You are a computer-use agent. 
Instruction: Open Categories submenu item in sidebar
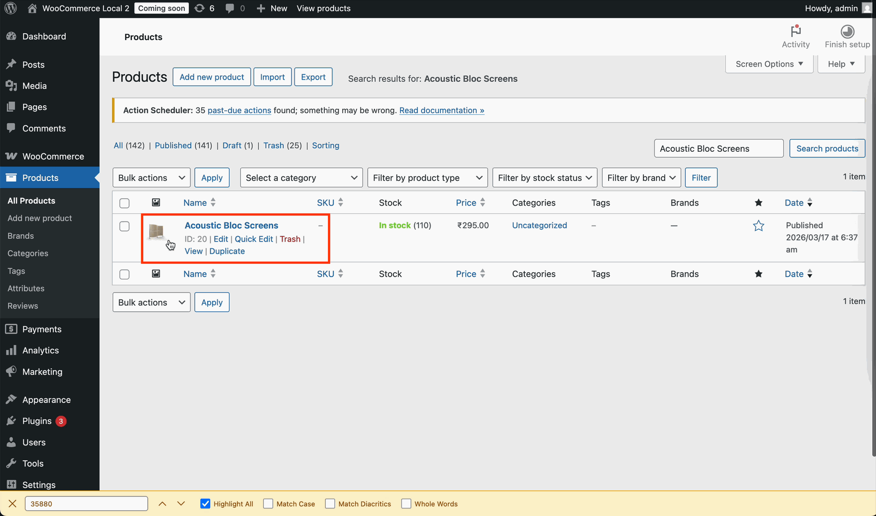pyautogui.click(x=28, y=253)
